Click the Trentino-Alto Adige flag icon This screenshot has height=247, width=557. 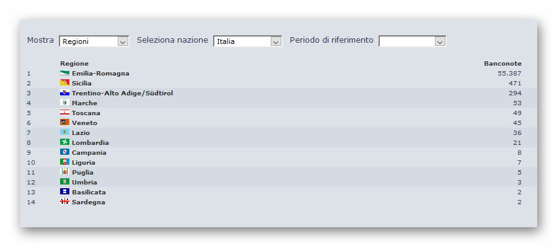pos(64,93)
